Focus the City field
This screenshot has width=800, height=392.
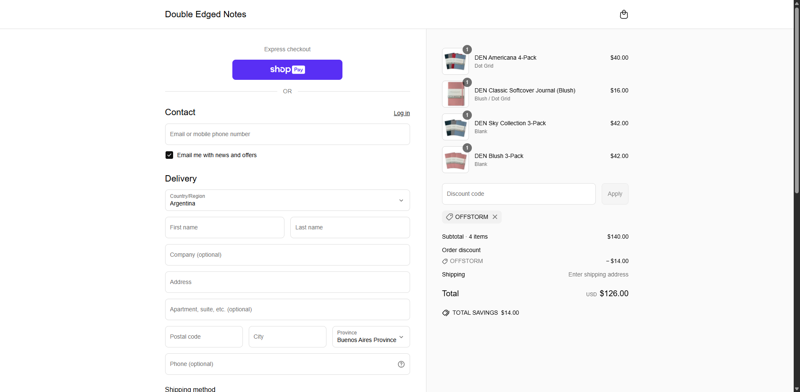point(287,337)
